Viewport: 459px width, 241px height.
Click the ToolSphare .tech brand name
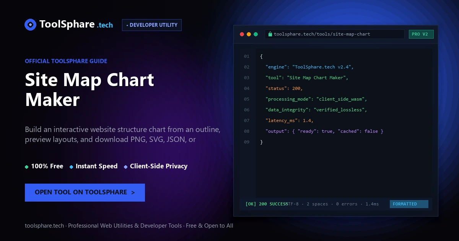pyautogui.click(x=76, y=24)
